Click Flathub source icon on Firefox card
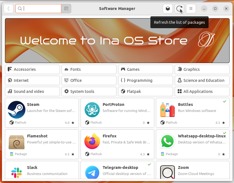 coord(87,154)
